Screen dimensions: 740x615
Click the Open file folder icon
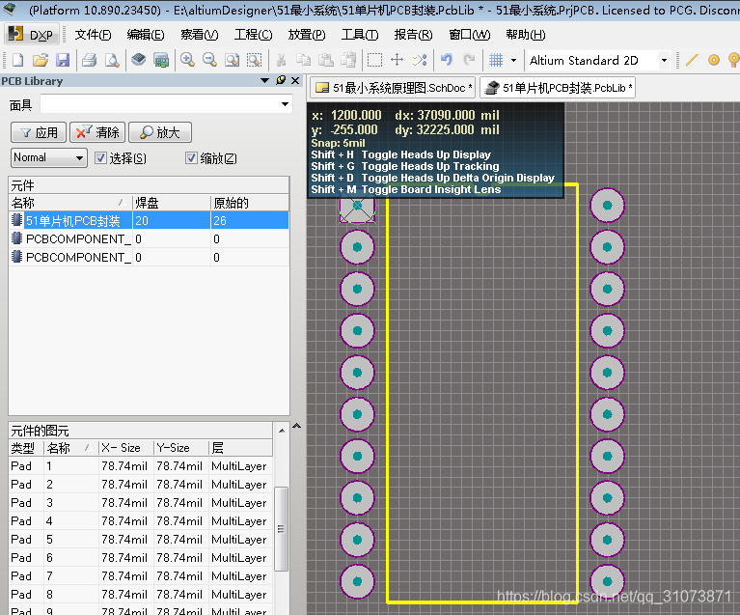[x=40, y=60]
